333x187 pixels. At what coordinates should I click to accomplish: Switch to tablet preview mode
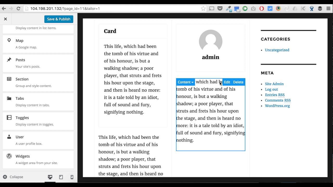coord(61,177)
